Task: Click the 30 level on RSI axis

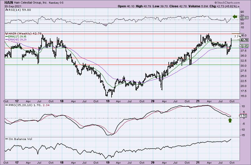Action: tap(242, 23)
